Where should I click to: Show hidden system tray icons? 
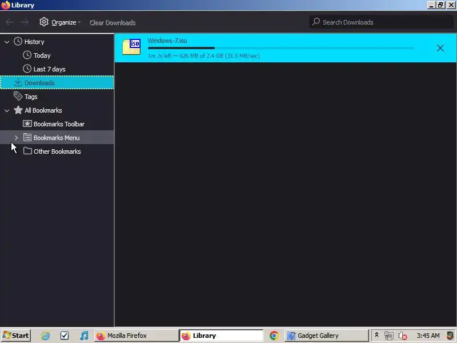376,335
